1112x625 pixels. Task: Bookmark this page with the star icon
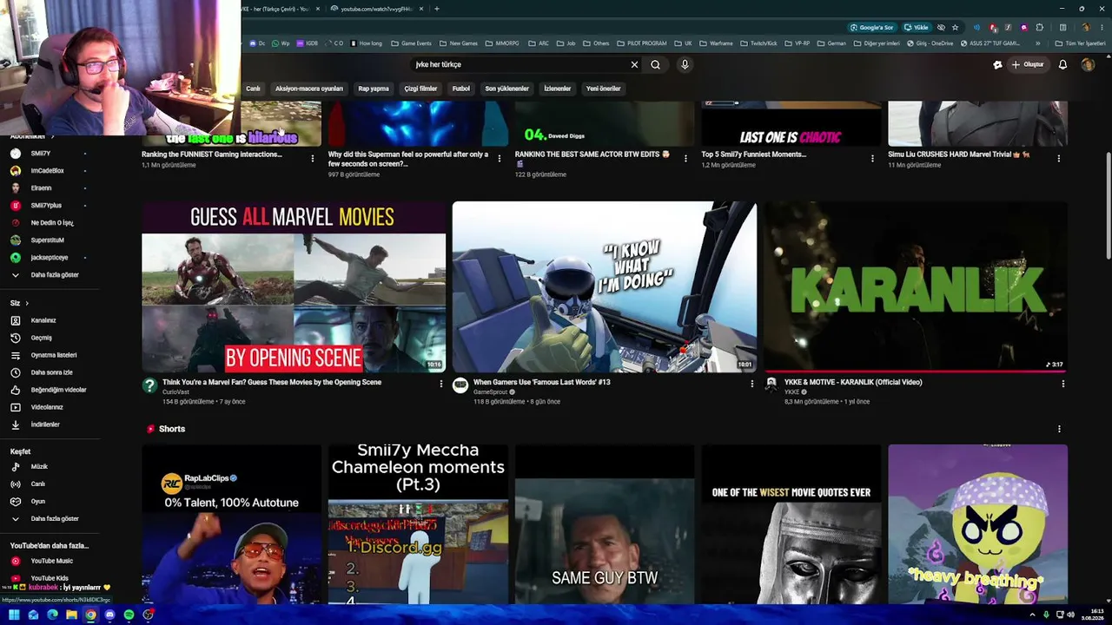click(955, 27)
